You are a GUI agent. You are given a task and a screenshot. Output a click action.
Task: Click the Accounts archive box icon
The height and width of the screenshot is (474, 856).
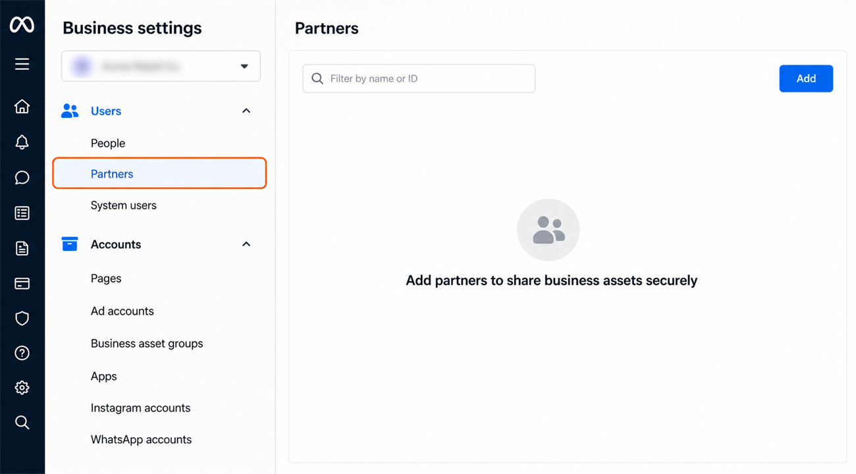coord(70,244)
